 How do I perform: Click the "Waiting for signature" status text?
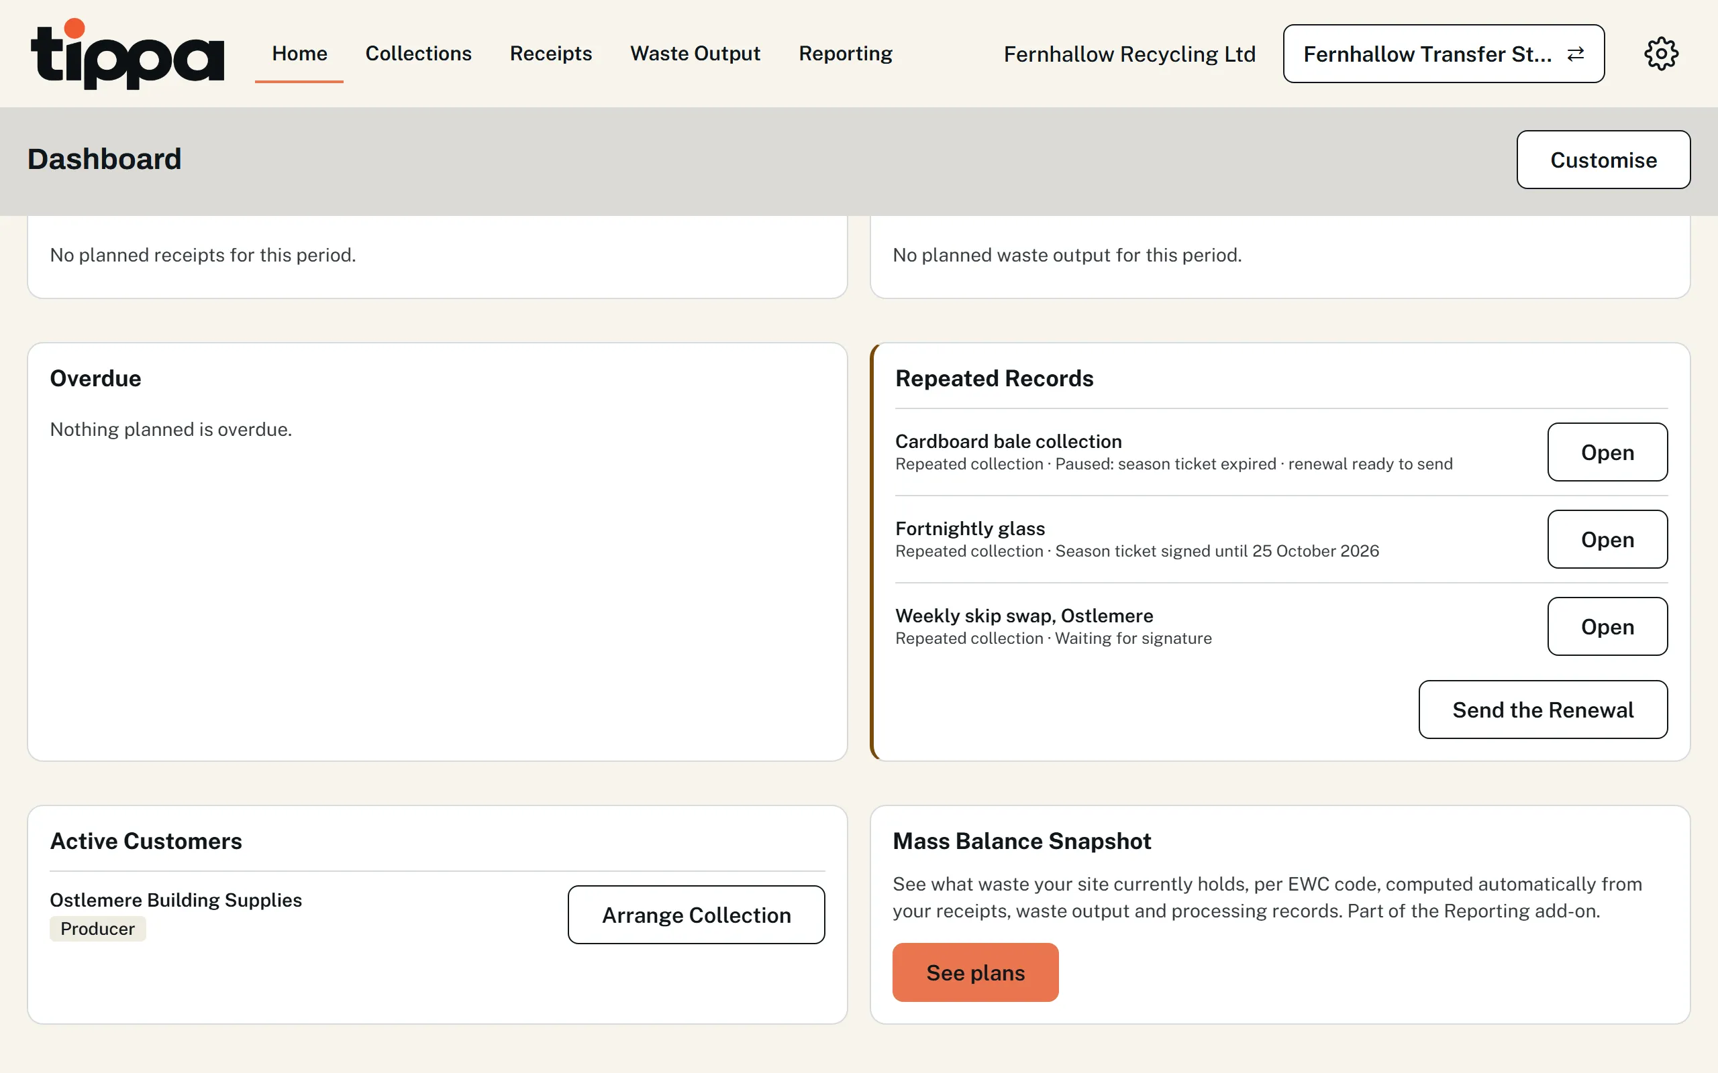[x=1133, y=638]
